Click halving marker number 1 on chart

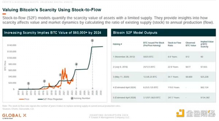(28, 83)
